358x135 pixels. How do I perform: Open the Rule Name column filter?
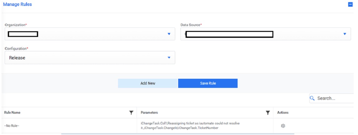[x=131, y=113]
